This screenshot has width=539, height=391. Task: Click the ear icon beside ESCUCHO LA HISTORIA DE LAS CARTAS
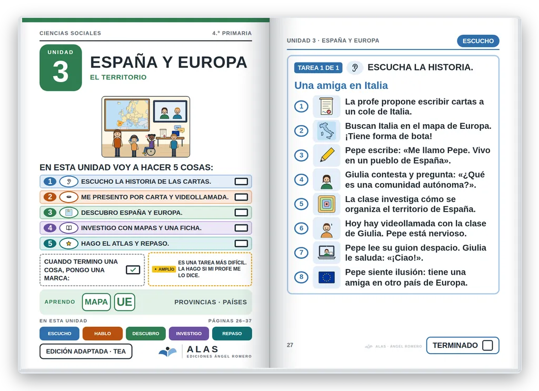69,182
